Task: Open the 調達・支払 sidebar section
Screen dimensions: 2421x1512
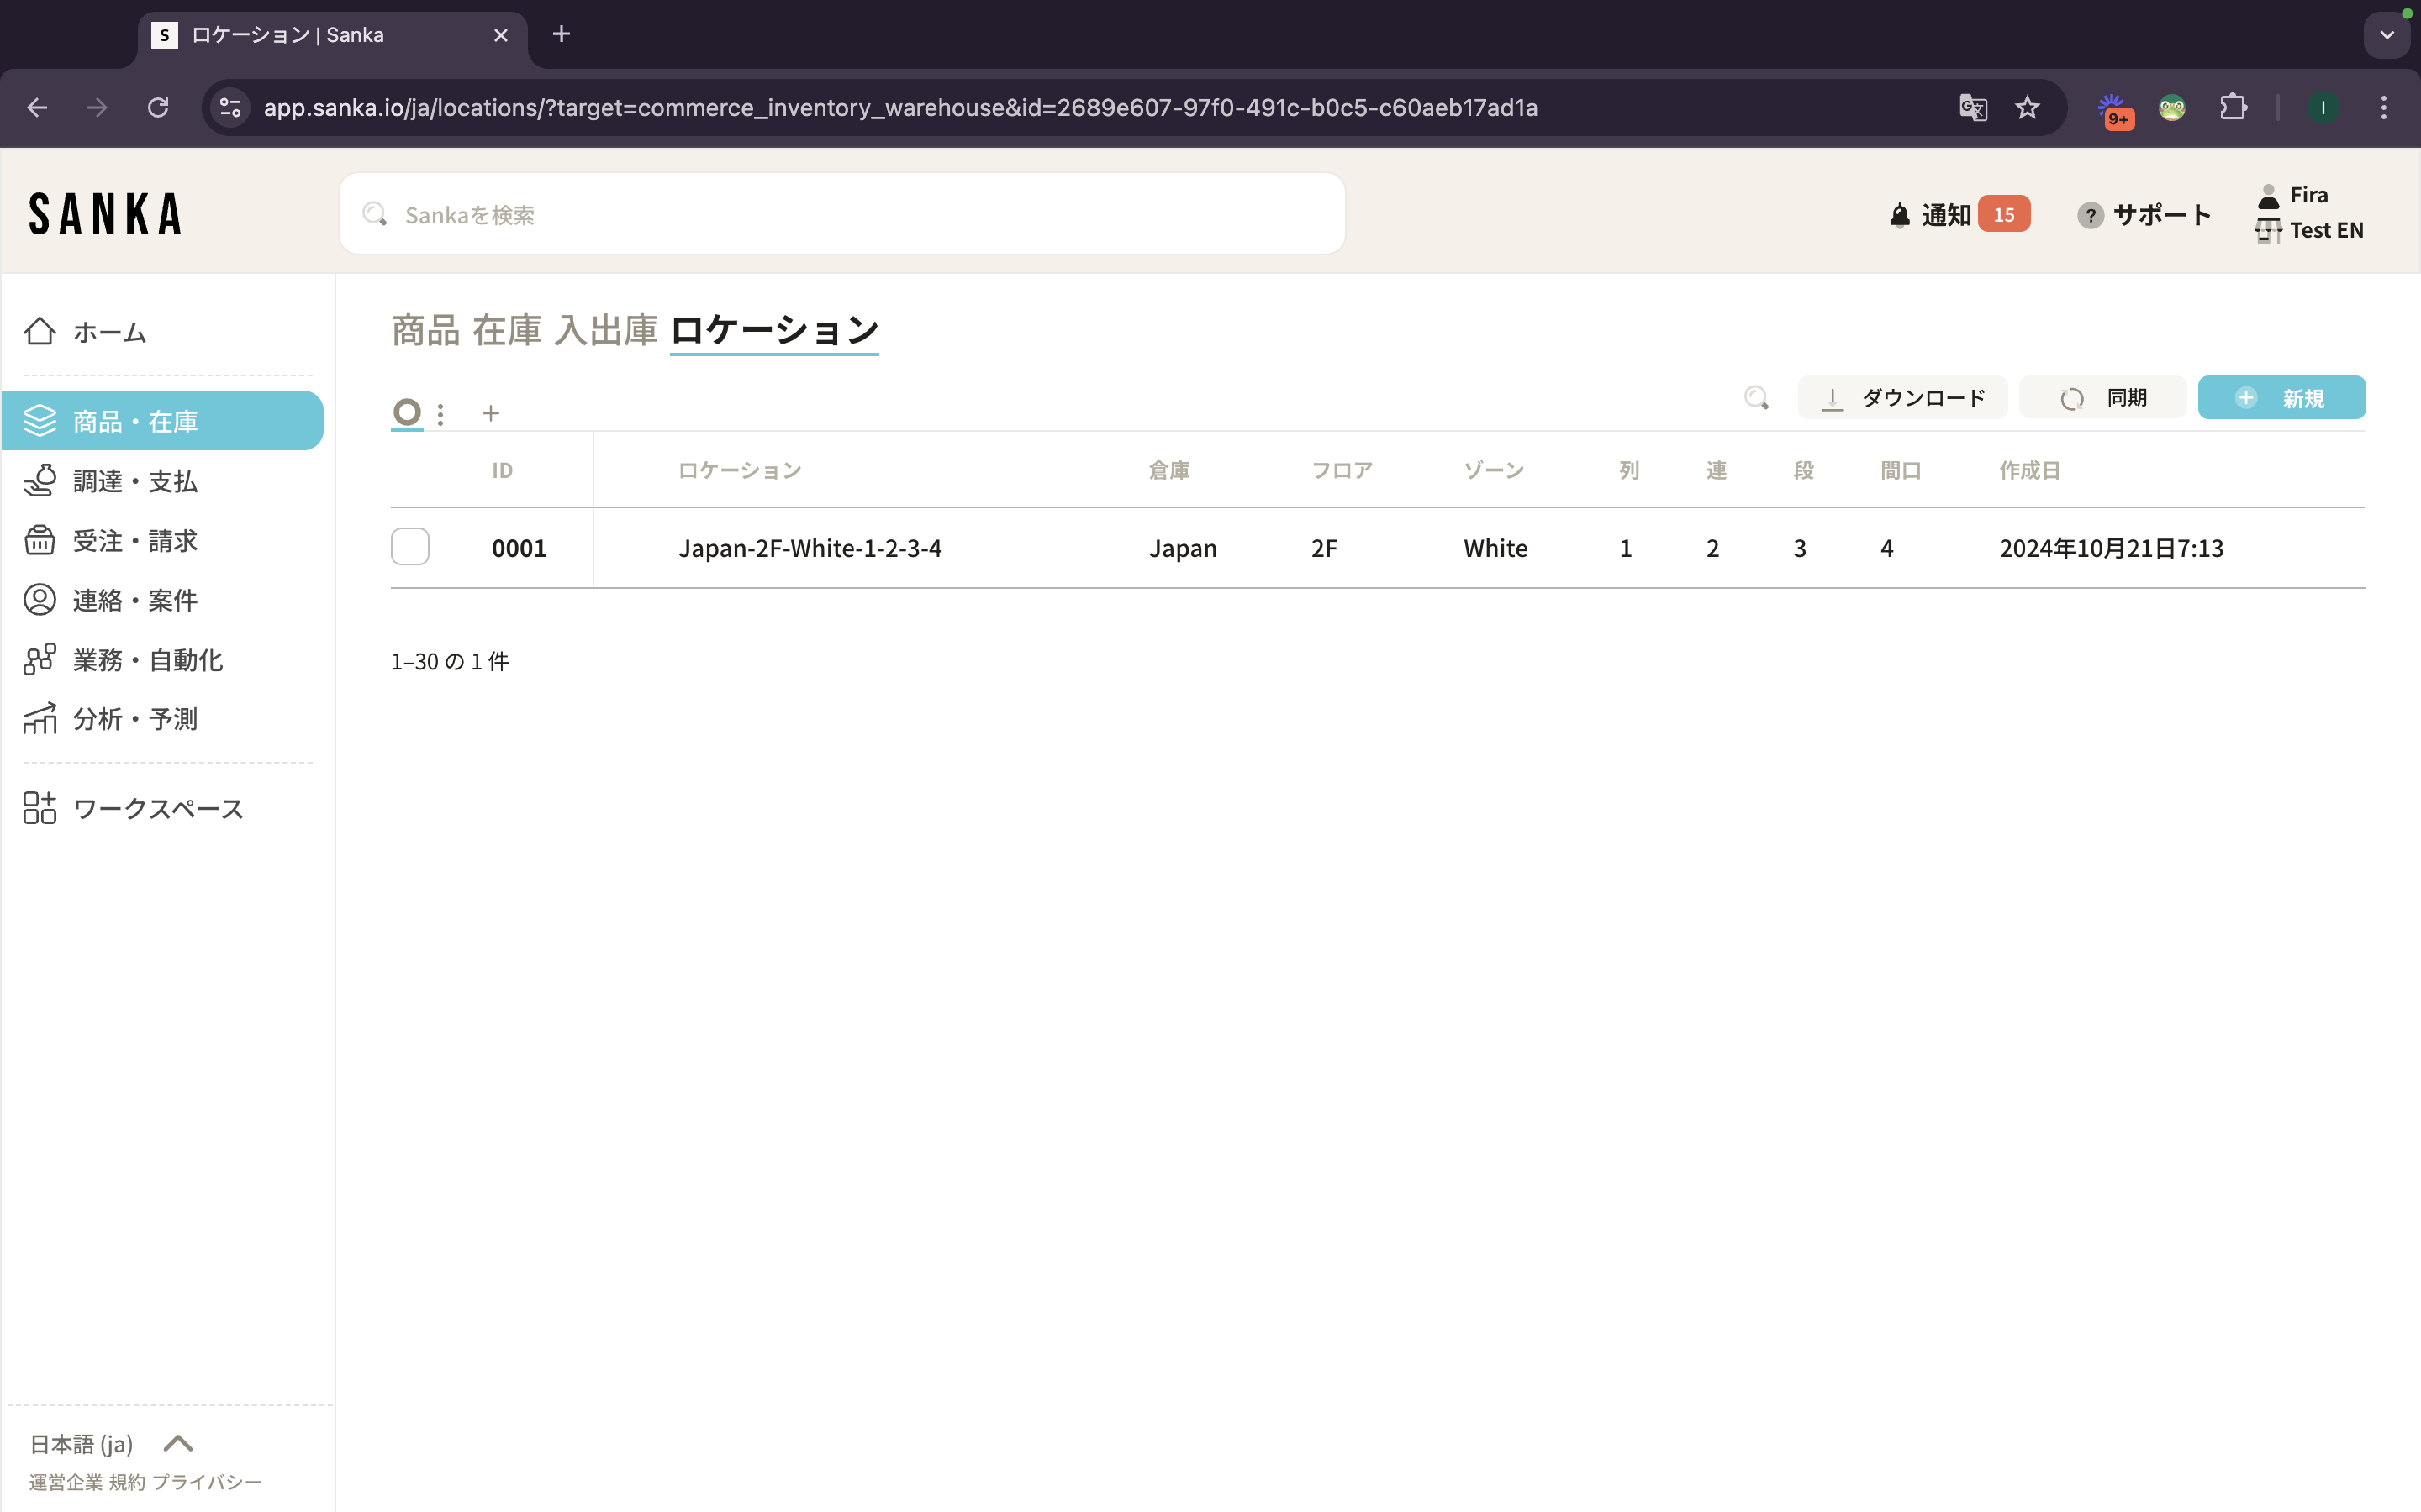Action: pyautogui.click(x=135, y=481)
